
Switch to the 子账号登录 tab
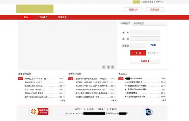139,23
